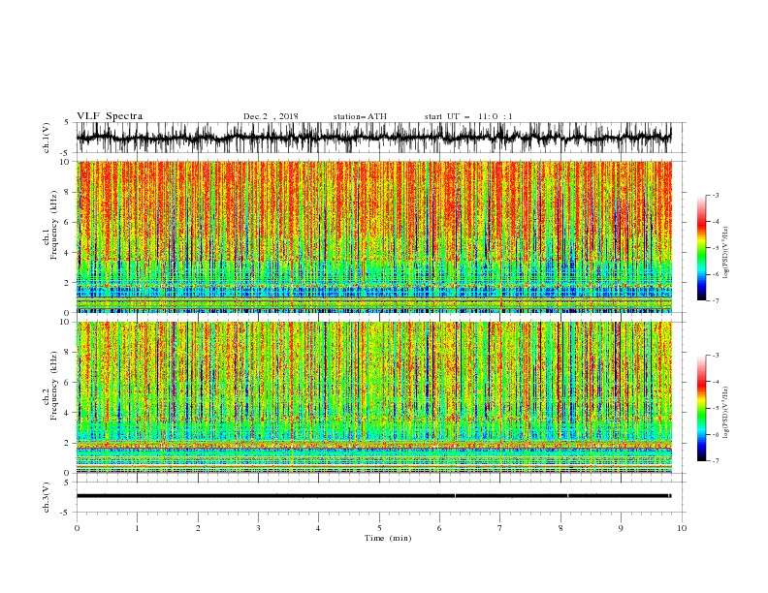Screen dimensions: 768x593
Task: Click the ch.2 spectrogram color bar
Action: tap(701, 408)
